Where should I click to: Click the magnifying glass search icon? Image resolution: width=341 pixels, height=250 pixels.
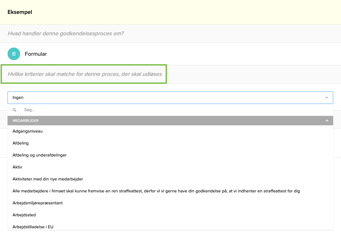click(14, 110)
